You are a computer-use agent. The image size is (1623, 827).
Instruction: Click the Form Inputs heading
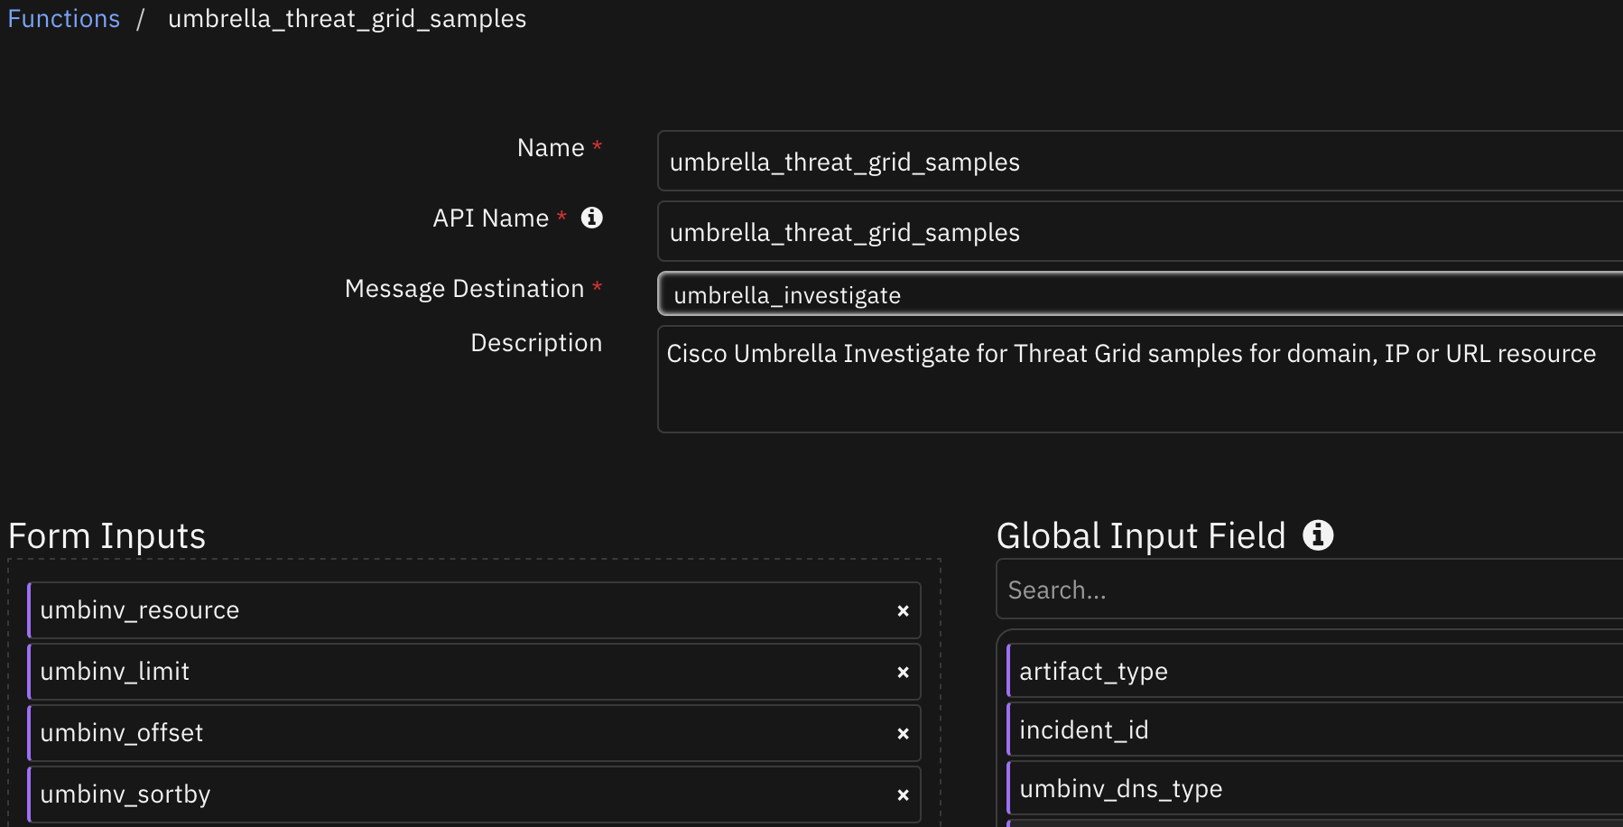pos(107,536)
